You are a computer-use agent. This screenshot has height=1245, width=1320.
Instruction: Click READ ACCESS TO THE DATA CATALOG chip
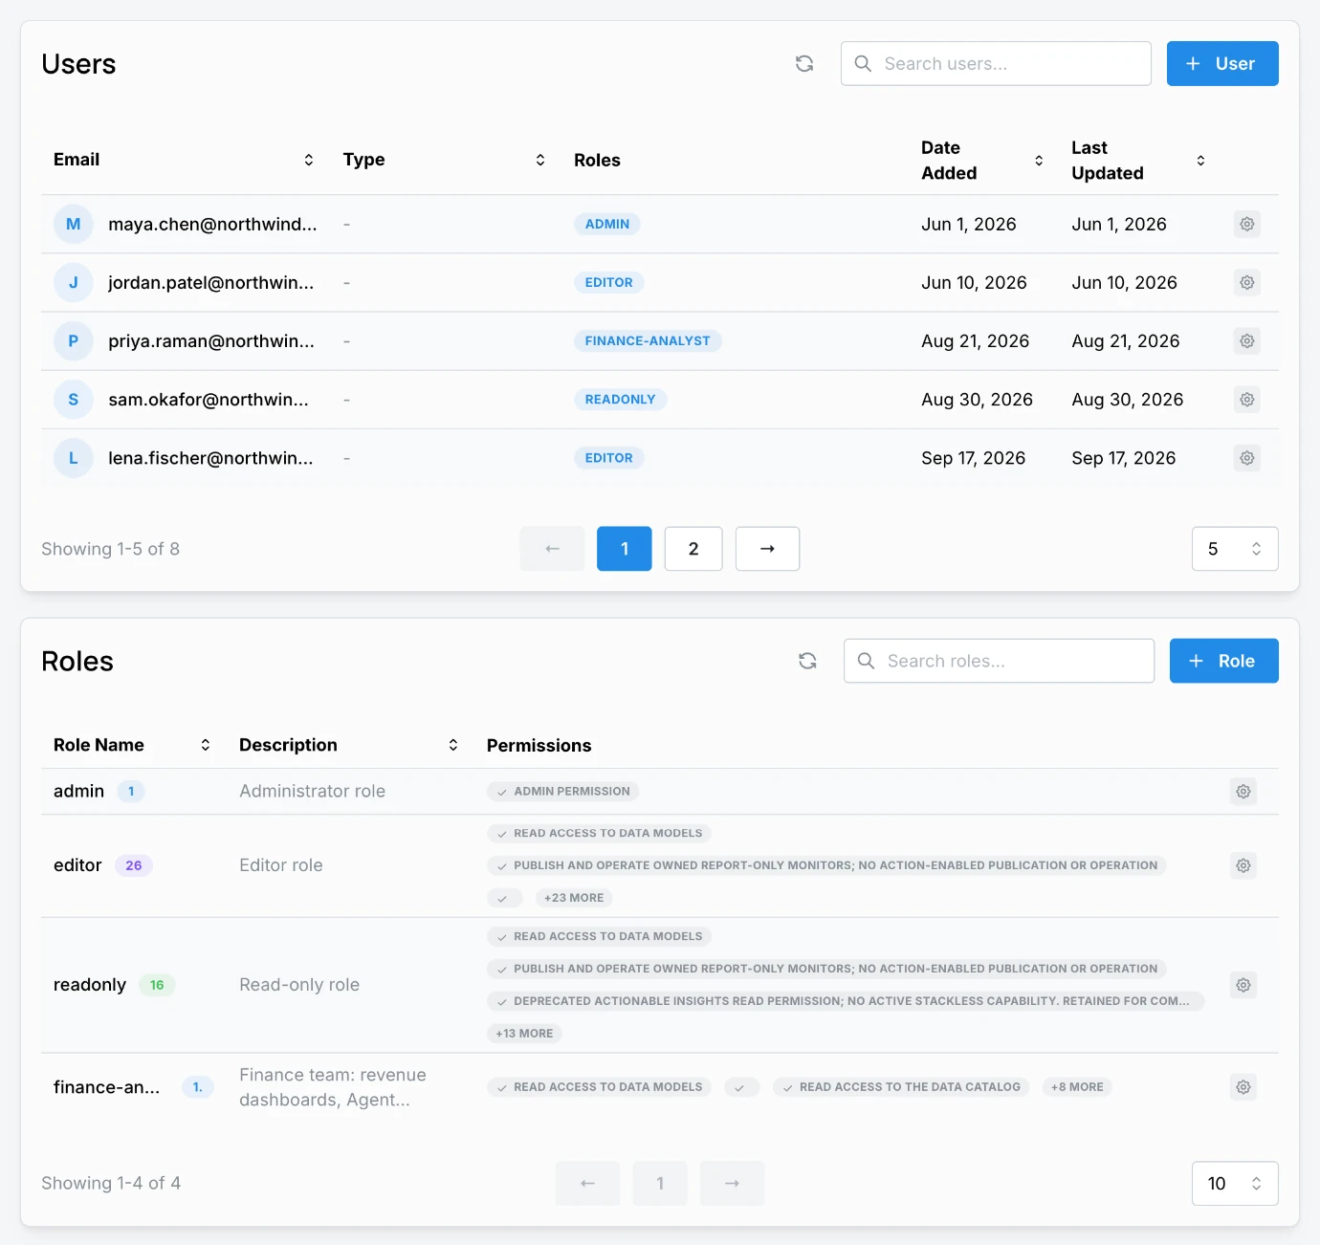click(x=901, y=1087)
